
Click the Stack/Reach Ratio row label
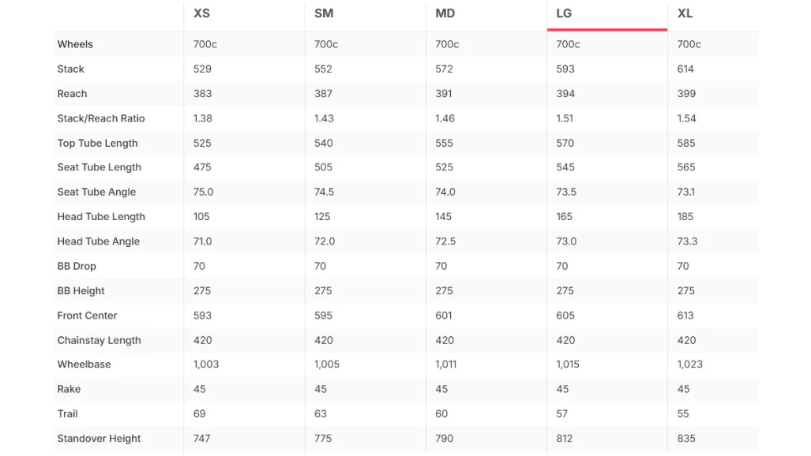click(101, 119)
